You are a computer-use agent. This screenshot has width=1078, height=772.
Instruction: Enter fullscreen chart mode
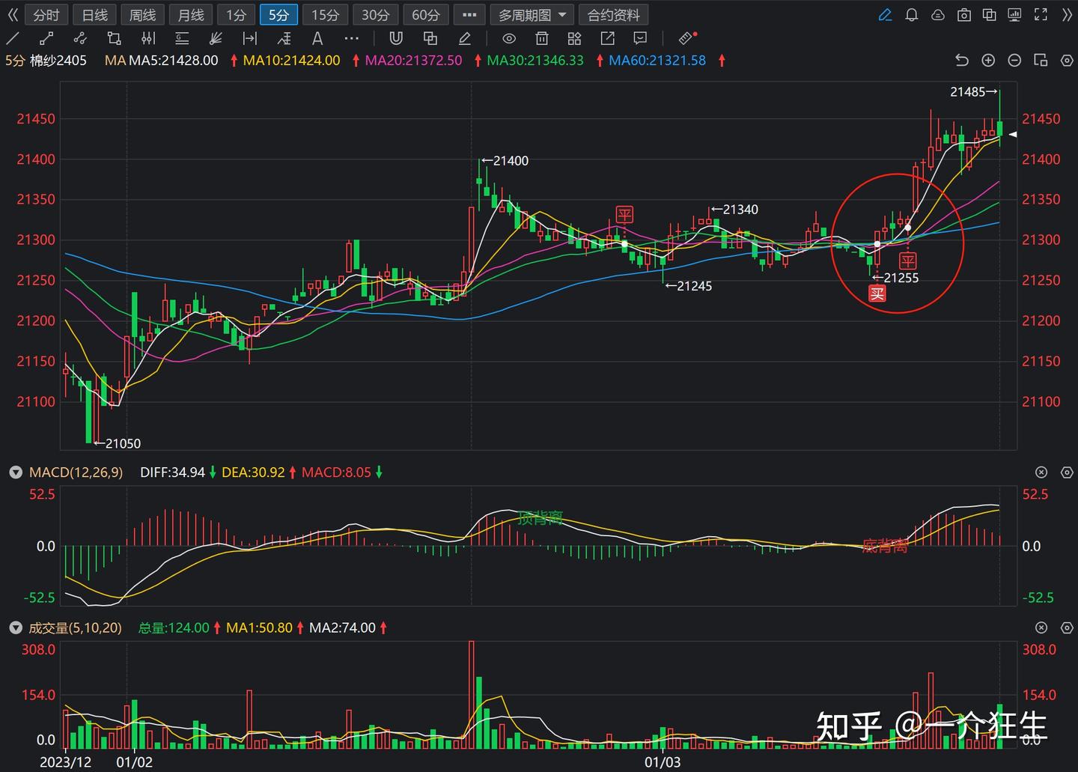coord(1040,14)
